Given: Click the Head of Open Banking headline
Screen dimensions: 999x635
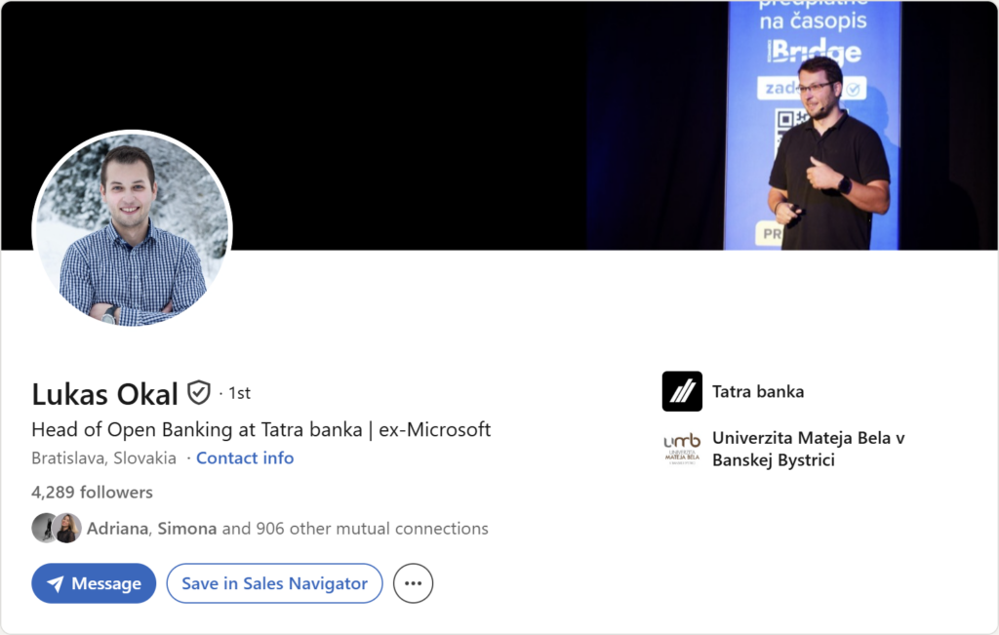Looking at the screenshot, I should [261, 430].
